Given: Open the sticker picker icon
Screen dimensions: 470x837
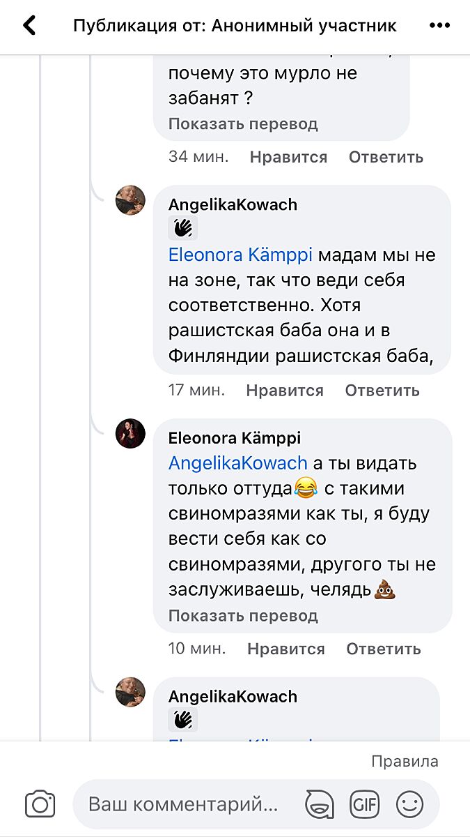Looking at the screenshot, I should click(x=319, y=804).
